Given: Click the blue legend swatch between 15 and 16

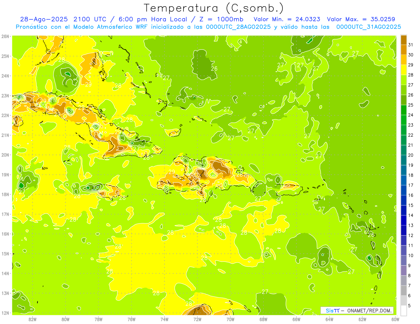Looking at the screenshot, I should [x=404, y=200].
